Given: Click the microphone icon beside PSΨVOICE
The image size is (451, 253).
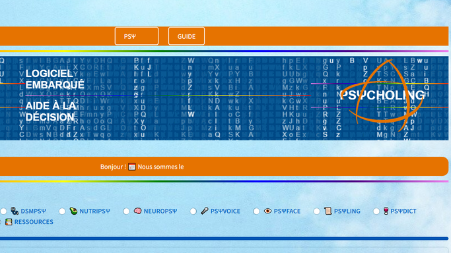Looking at the screenshot, I should click(205, 211).
